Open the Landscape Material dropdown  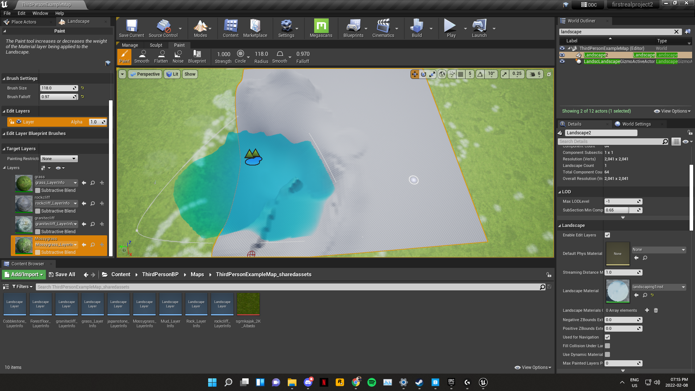(x=659, y=287)
